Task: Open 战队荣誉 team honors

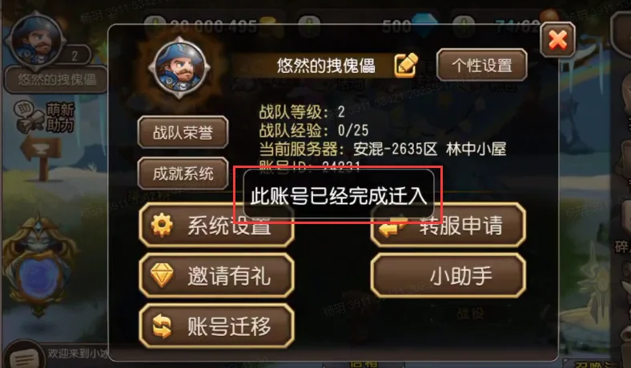Action: coord(183,132)
